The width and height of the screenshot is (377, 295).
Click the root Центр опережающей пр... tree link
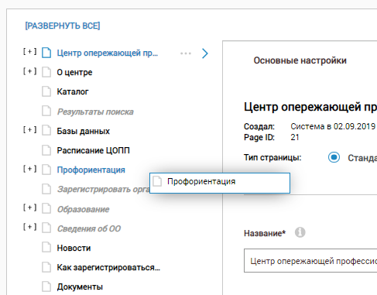coord(107,53)
